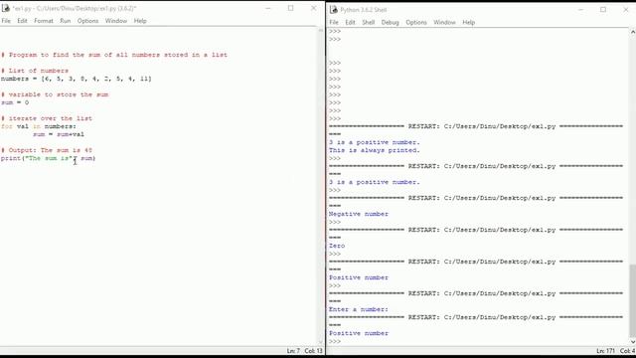The width and height of the screenshot is (636, 358).
Task: Open the Help menu in editor window
Action: (140, 21)
